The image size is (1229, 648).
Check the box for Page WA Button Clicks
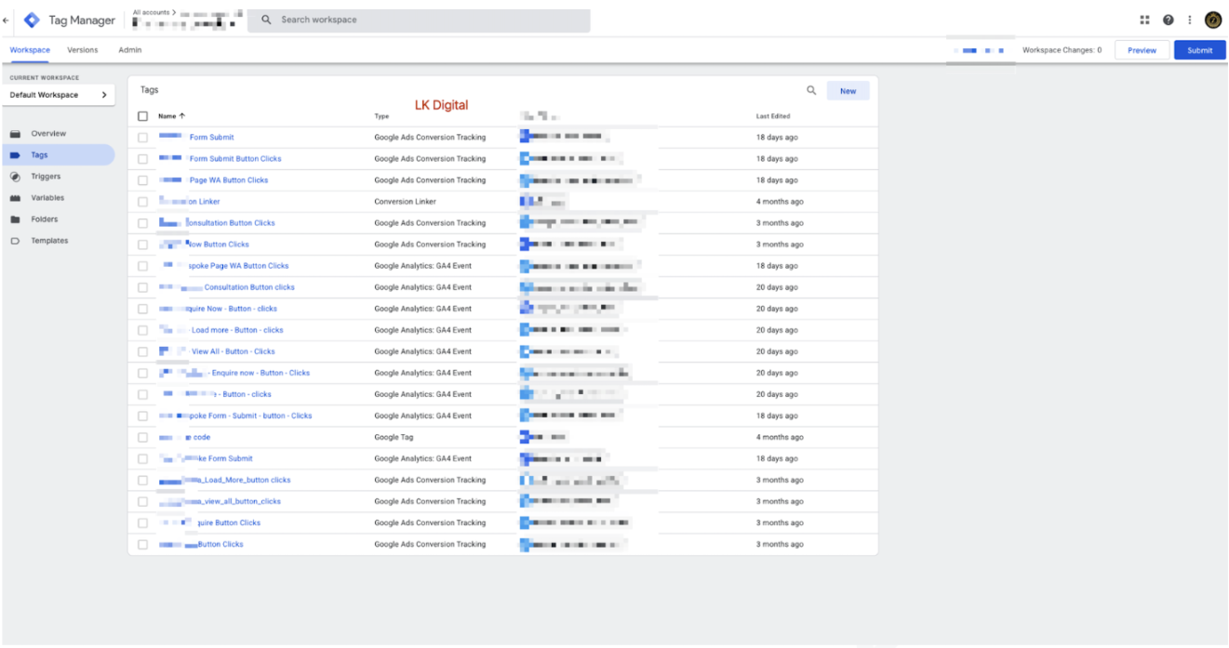[142, 180]
